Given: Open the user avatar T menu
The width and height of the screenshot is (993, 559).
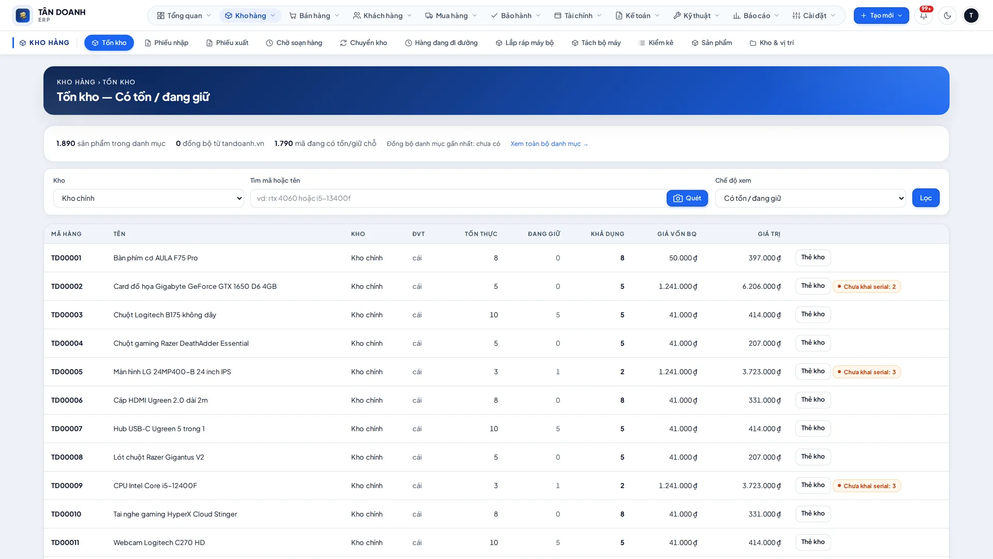Looking at the screenshot, I should (971, 16).
